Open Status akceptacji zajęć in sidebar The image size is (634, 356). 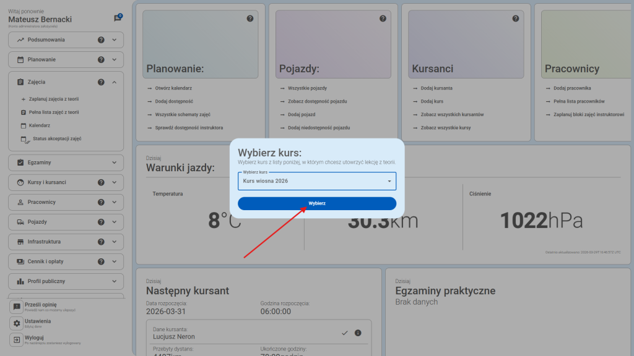(x=56, y=139)
